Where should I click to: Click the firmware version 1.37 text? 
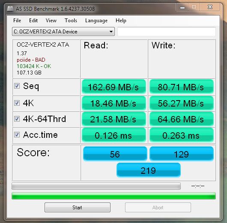22,54
